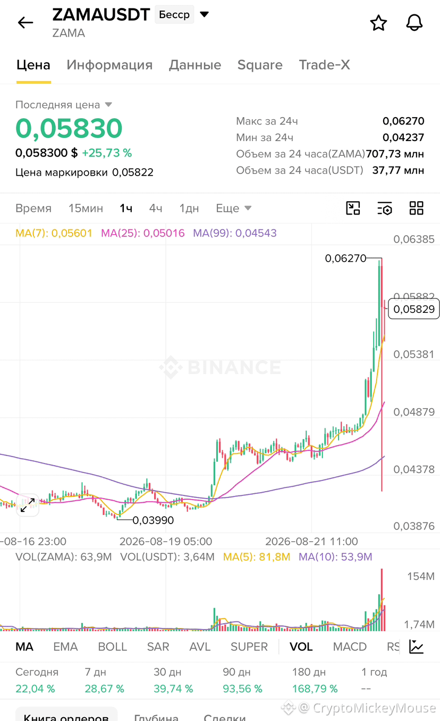Click the chart low marker 0,03990
The width and height of the screenshot is (440, 721).
coord(153,520)
